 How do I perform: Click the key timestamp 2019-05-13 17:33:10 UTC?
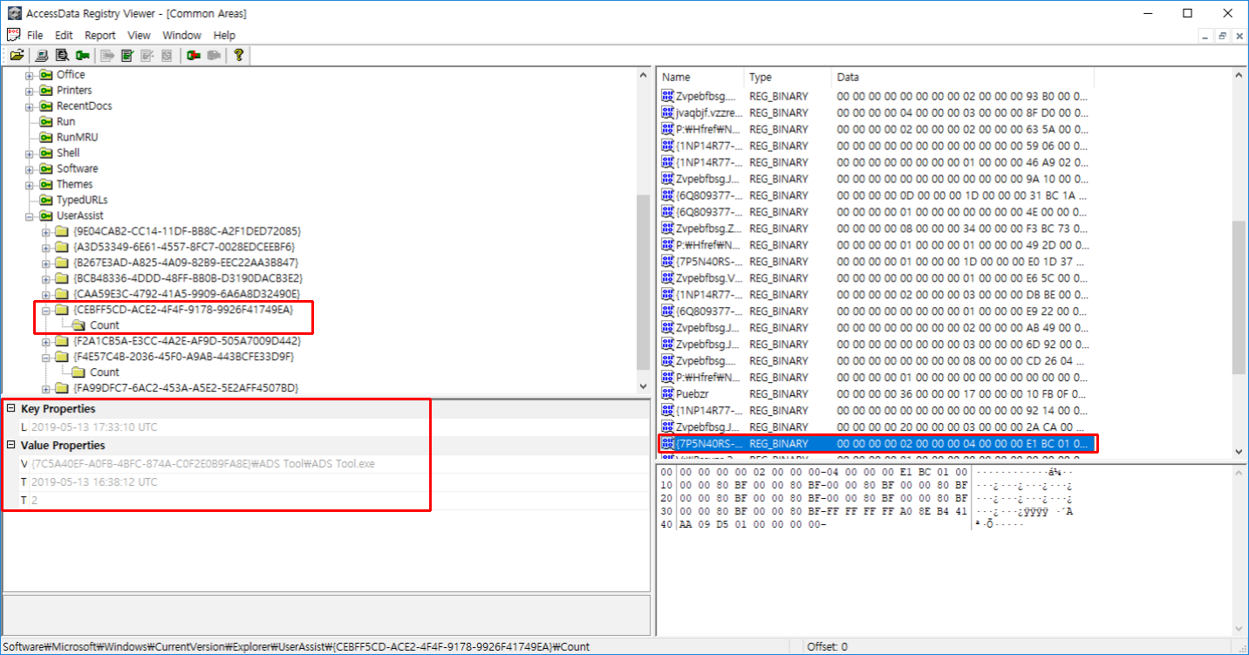(x=94, y=427)
